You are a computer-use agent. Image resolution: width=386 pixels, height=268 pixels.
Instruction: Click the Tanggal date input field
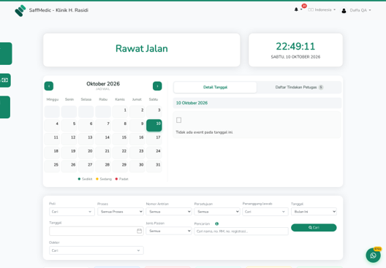click(x=96, y=231)
